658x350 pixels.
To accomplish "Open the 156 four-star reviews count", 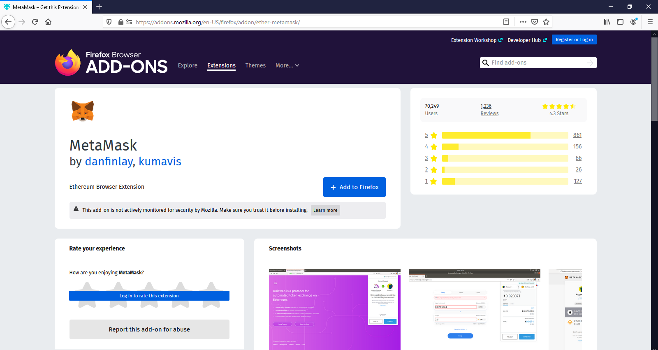I will pyautogui.click(x=577, y=146).
